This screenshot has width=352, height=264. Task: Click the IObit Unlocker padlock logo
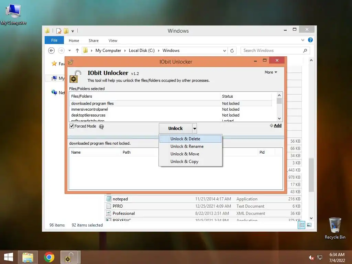point(75,76)
